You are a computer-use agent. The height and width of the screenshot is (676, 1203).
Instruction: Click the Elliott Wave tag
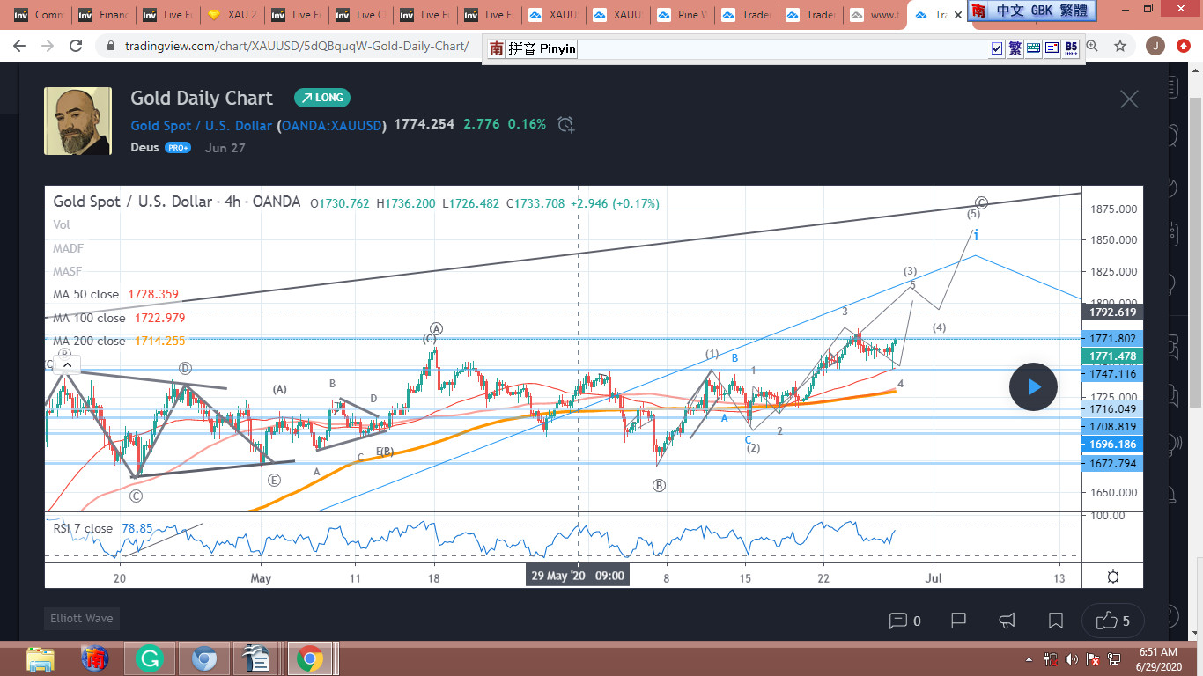pos(81,619)
